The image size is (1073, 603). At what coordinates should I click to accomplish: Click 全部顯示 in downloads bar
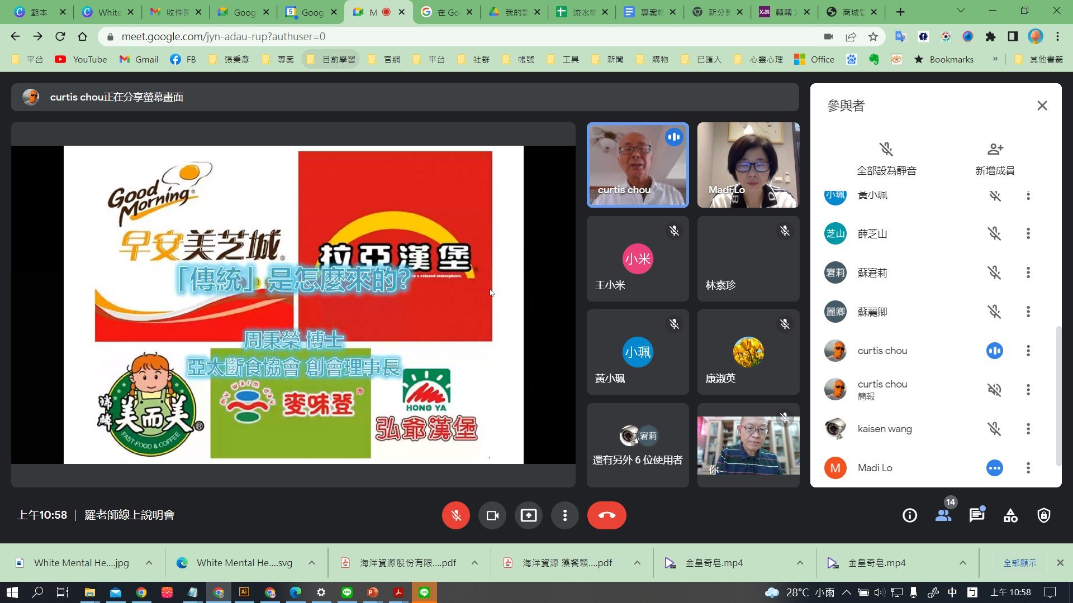[1019, 563]
